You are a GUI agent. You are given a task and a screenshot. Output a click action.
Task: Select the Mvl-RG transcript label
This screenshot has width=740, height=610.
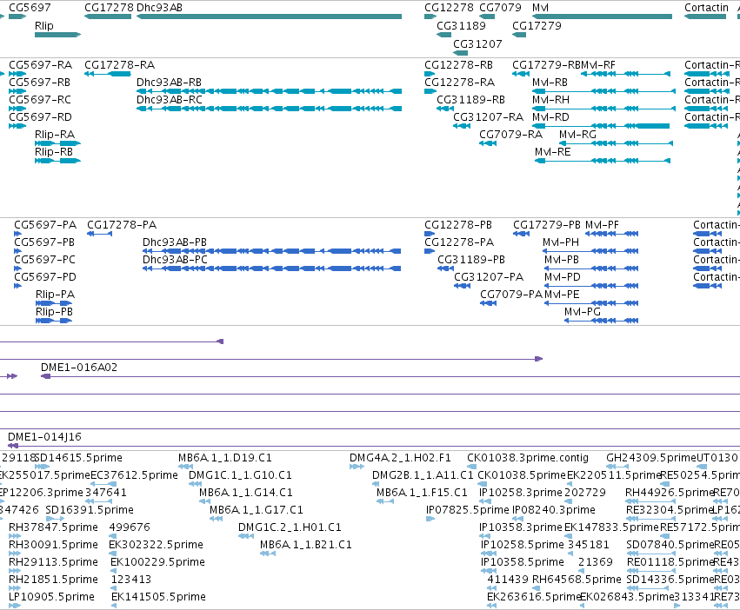tap(577, 135)
